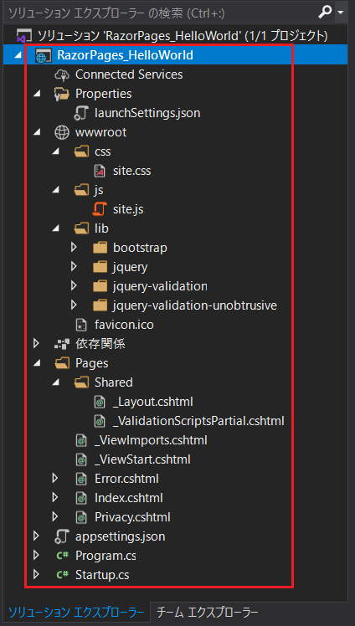
Task: Expand the jquery-validation-unobtrusive folder arrow
Action: 74,305
